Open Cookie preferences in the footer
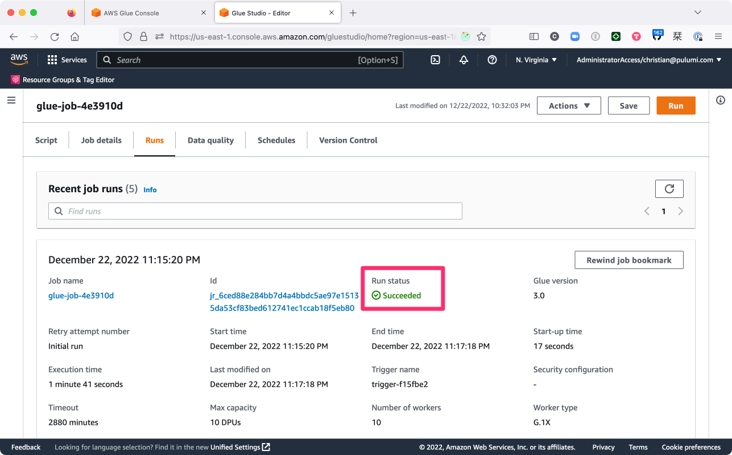The height and width of the screenshot is (455, 732). click(691, 447)
